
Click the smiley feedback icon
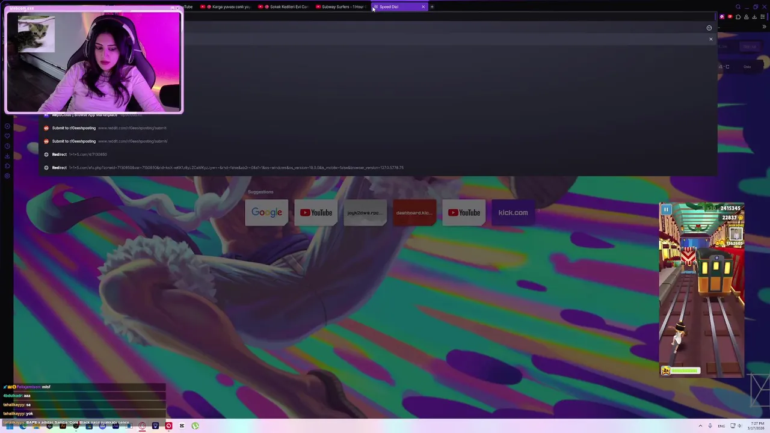709,28
